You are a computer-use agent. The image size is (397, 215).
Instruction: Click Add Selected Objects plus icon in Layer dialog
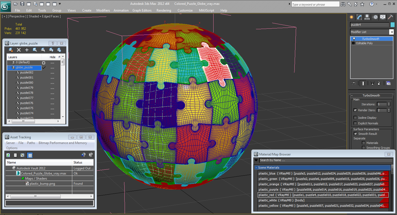(27, 50)
